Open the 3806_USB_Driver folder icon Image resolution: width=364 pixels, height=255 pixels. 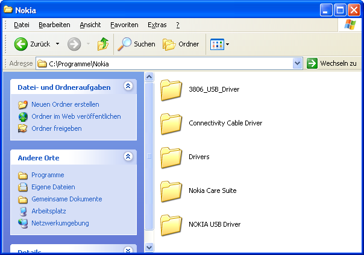(x=172, y=89)
